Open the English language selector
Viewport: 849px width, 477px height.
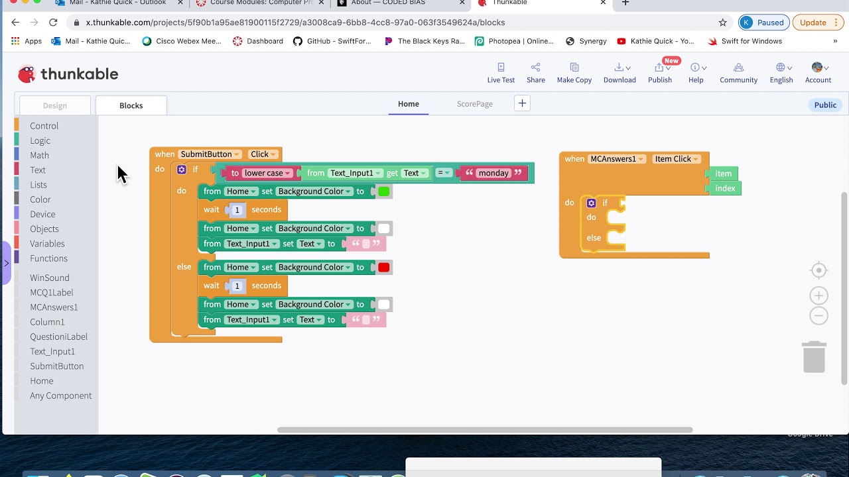781,73
